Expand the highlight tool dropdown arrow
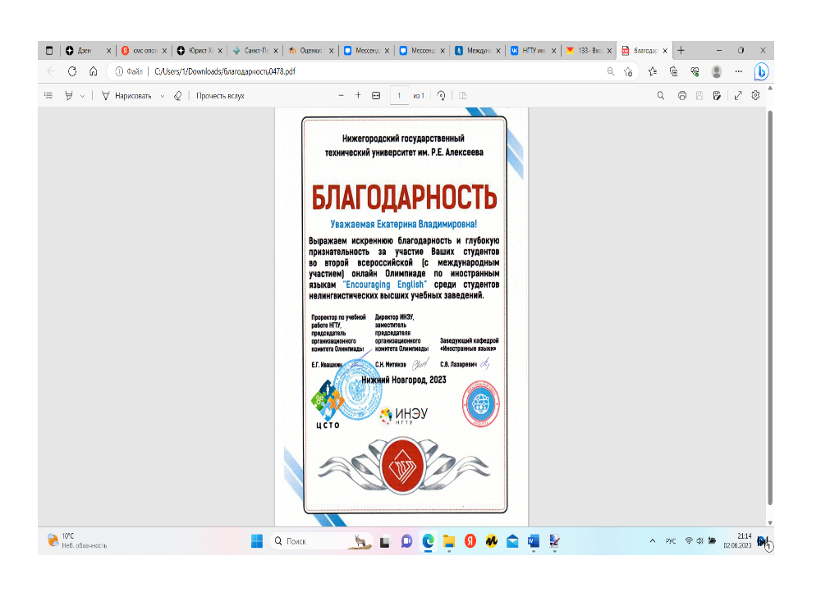 click(x=82, y=96)
